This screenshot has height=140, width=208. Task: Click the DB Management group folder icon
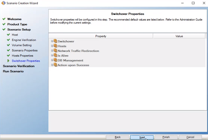pos(56,60)
